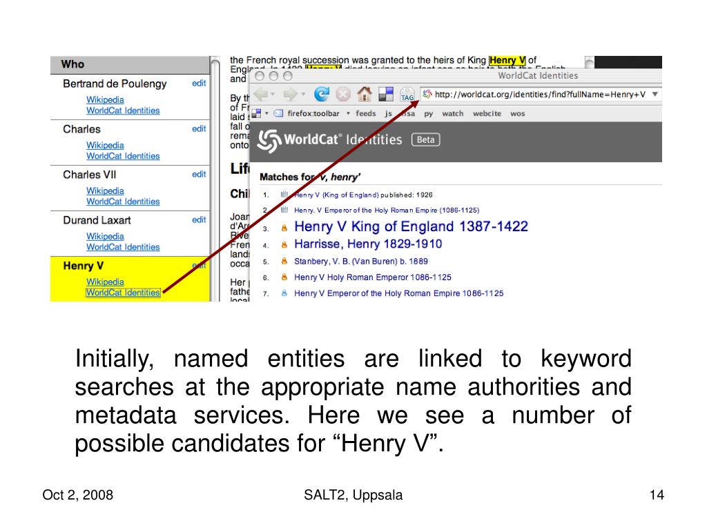
Task: Click the TAG toolbar button
Action: pos(407,95)
